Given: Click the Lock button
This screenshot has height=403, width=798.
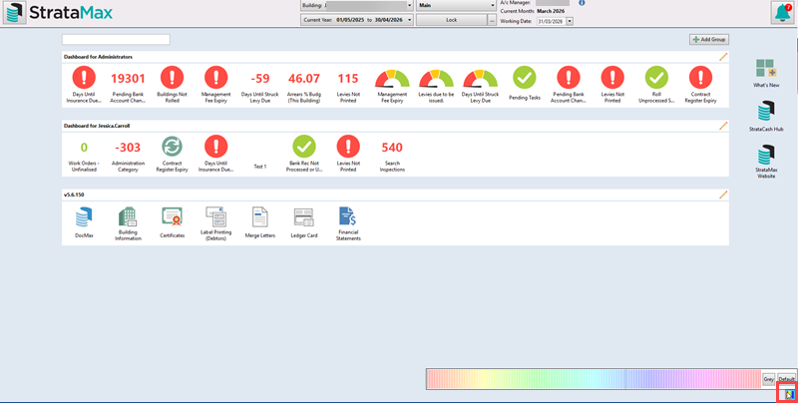Looking at the screenshot, I should pyautogui.click(x=452, y=20).
